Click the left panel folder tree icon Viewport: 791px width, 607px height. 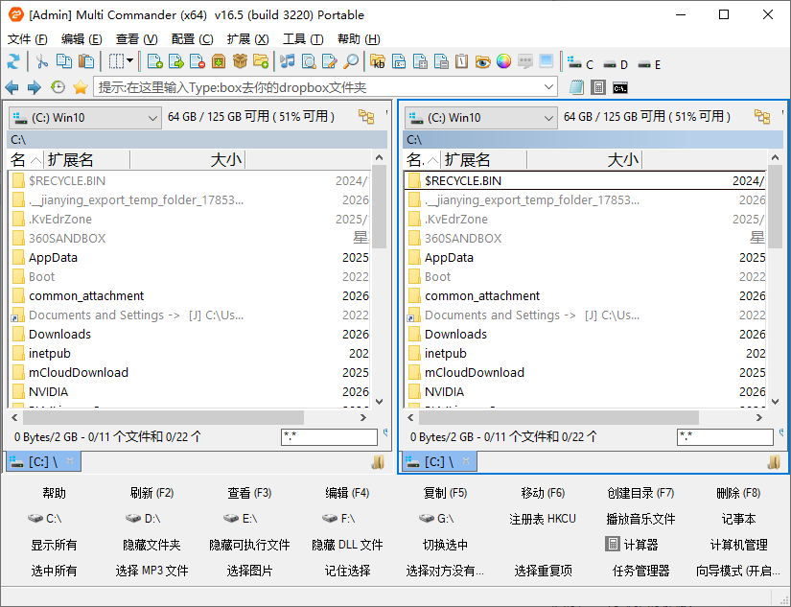(x=367, y=117)
